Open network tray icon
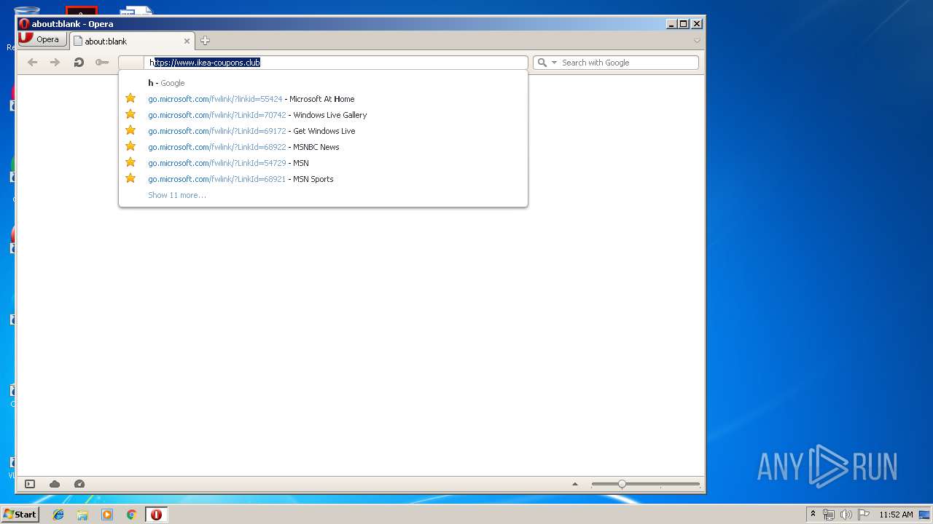This screenshot has height=524, width=933. [x=829, y=515]
